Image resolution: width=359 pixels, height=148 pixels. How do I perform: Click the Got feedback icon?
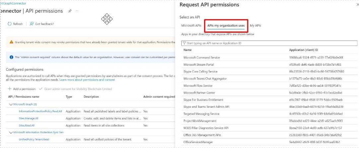(x=32, y=24)
